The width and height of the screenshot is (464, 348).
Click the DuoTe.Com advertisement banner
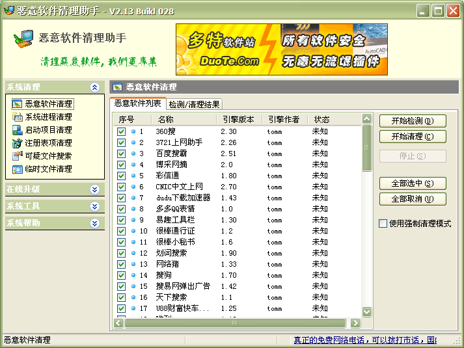(282, 49)
